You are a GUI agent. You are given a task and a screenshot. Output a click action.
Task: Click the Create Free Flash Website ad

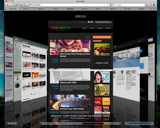[x=102, y=90]
